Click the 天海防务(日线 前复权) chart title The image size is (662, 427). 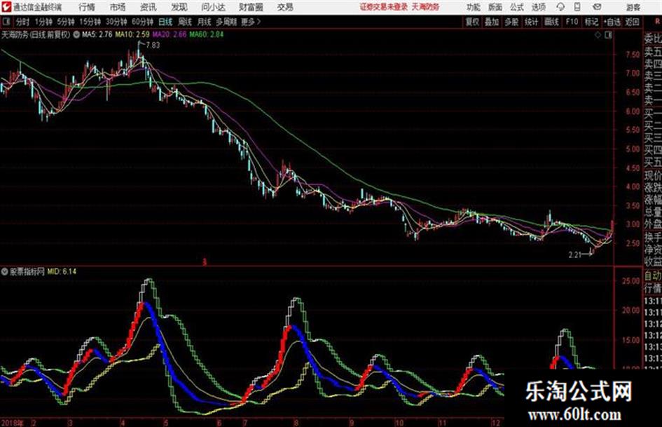(x=36, y=35)
